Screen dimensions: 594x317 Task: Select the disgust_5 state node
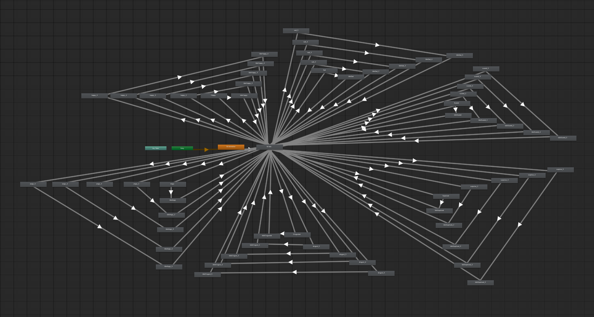381,273
